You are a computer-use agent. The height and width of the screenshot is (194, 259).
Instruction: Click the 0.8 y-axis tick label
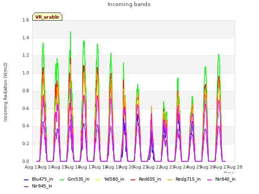click(x=25, y=91)
